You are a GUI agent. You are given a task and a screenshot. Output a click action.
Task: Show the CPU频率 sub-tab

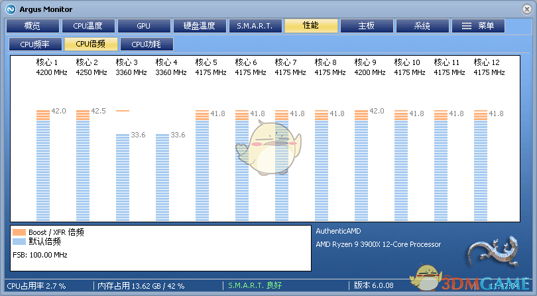[35, 44]
